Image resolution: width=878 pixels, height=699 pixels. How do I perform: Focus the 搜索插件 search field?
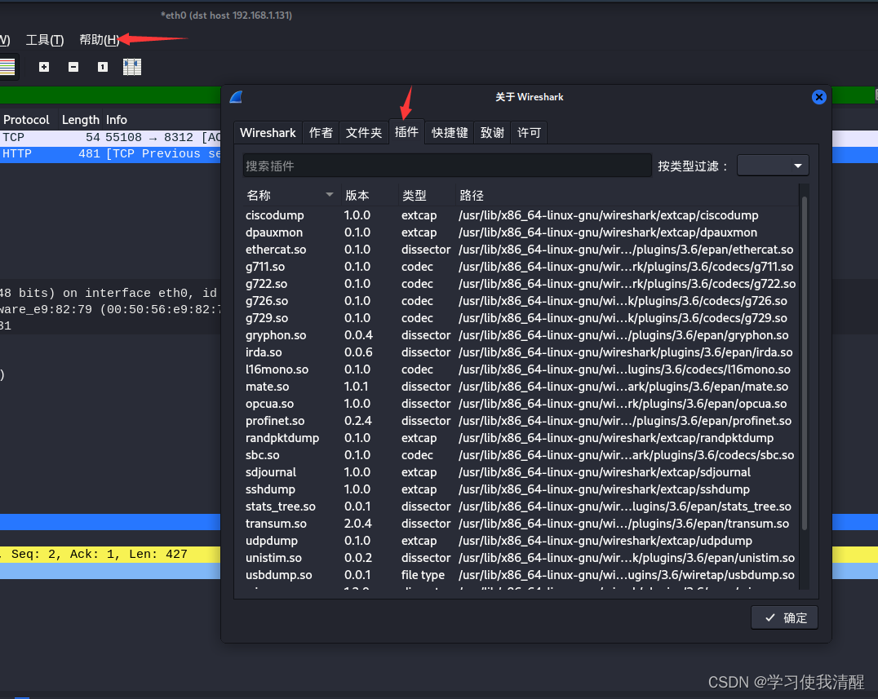(447, 166)
